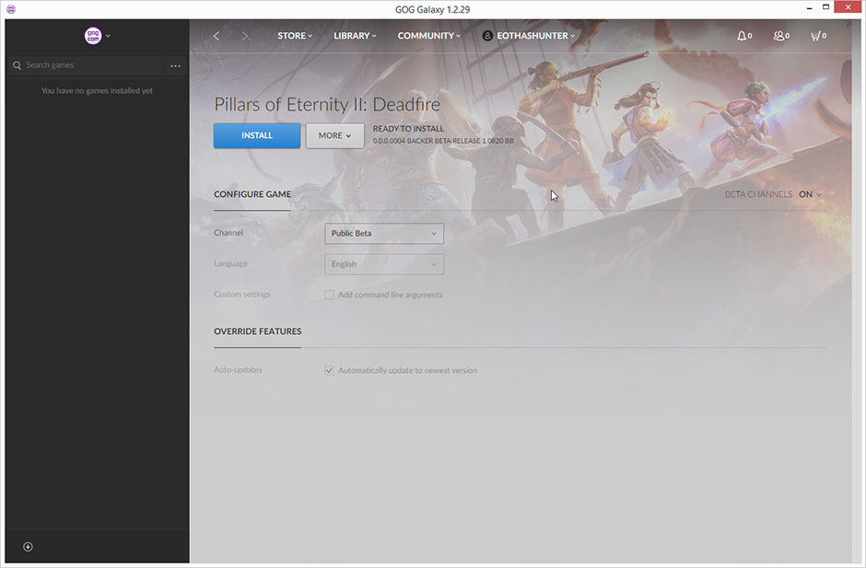Go forward with the right arrow
The height and width of the screenshot is (568, 866).
click(x=246, y=36)
